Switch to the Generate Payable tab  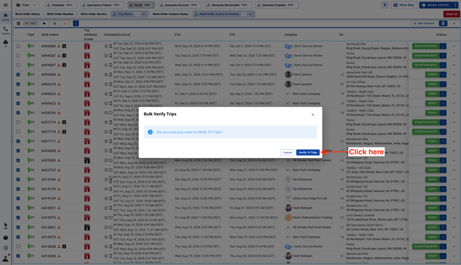coord(277,5)
